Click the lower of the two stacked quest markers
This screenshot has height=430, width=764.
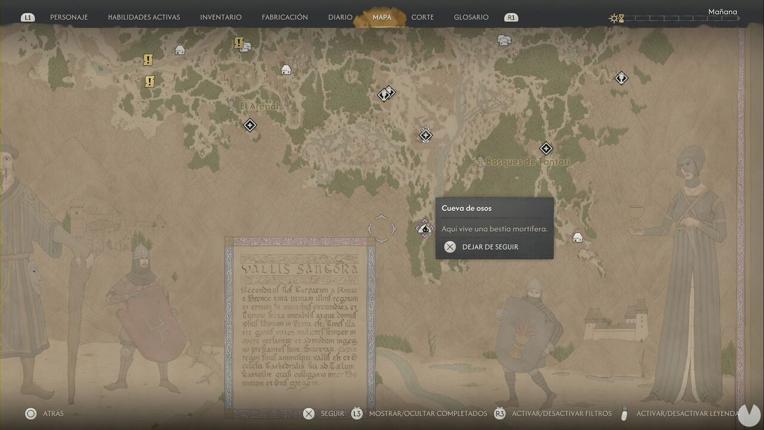(149, 81)
